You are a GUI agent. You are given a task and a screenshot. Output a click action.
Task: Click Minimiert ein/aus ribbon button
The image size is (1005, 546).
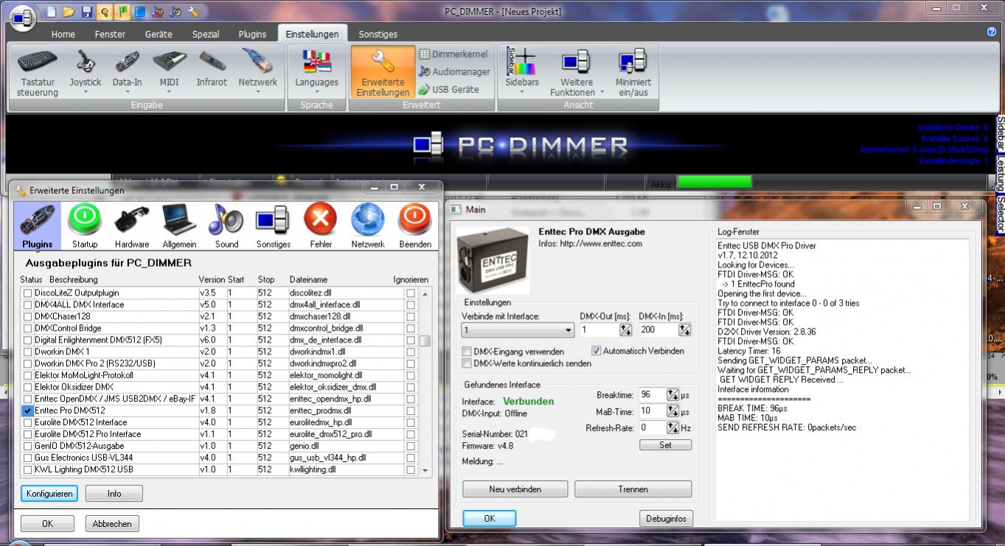coord(633,73)
